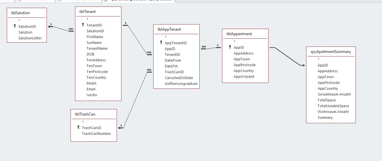Click the key icon beside AppTenantID

click(161, 43)
